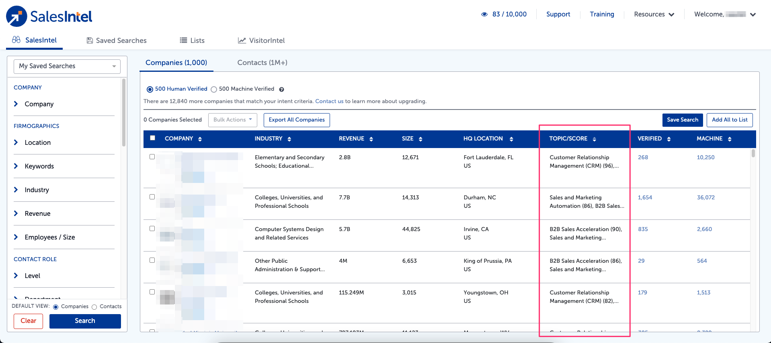This screenshot has height=343, width=771.
Task: Click the floppy-disk Saved Searches icon
Action: click(x=90, y=41)
